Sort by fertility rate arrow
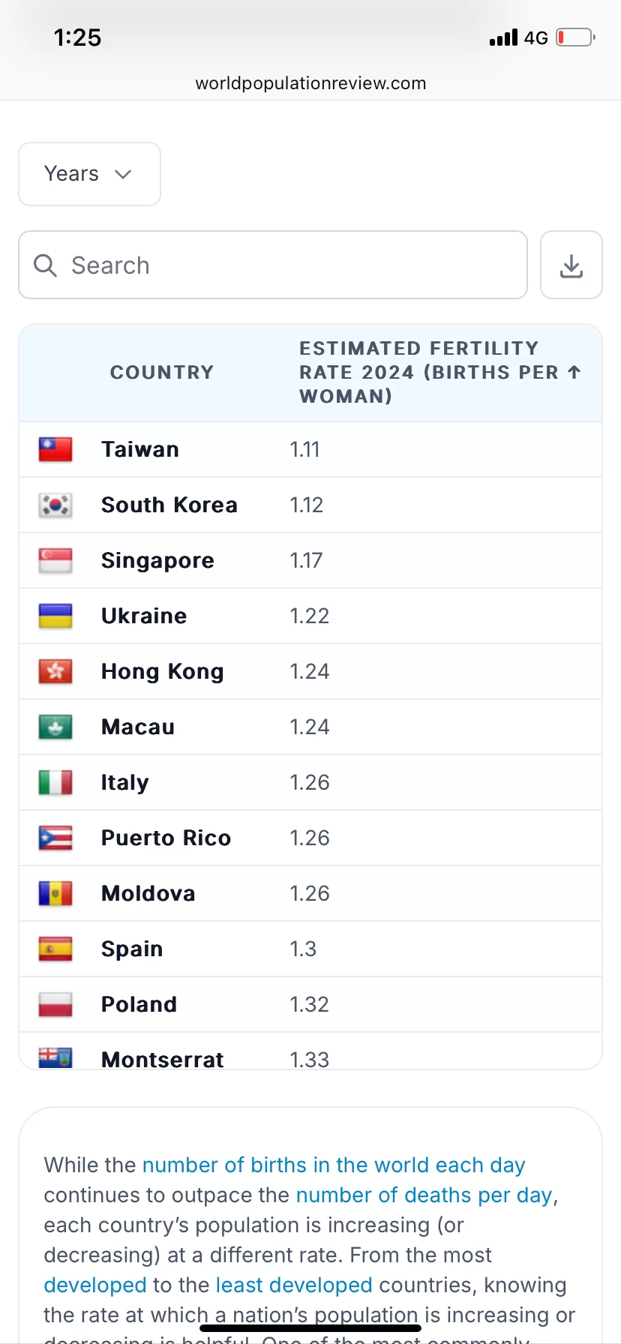The width and height of the screenshot is (621, 1344). (x=574, y=372)
